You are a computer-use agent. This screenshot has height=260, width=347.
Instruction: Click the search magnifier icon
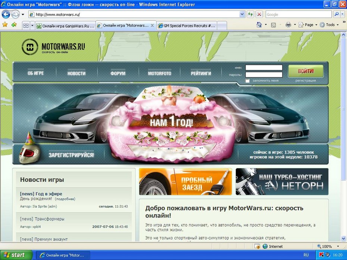[x=337, y=15]
